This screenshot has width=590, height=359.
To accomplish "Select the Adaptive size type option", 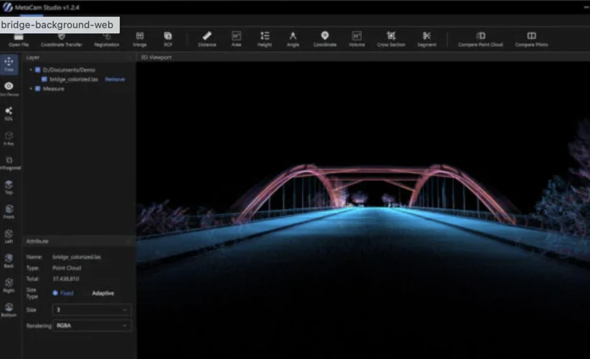I will [x=103, y=293].
